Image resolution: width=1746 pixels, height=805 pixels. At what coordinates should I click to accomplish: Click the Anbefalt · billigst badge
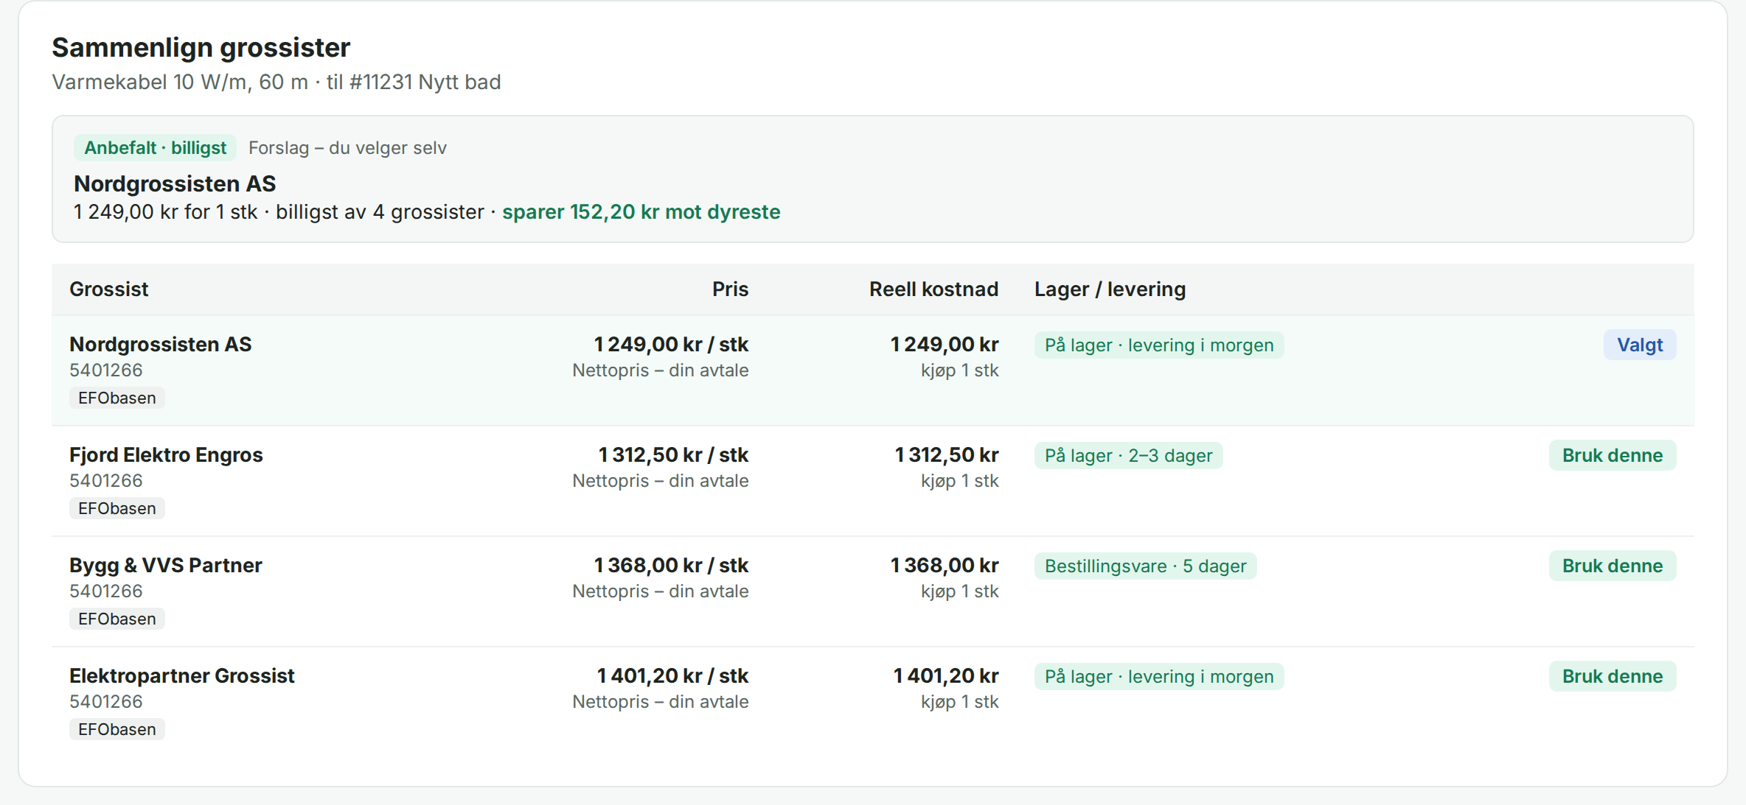[x=155, y=148]
